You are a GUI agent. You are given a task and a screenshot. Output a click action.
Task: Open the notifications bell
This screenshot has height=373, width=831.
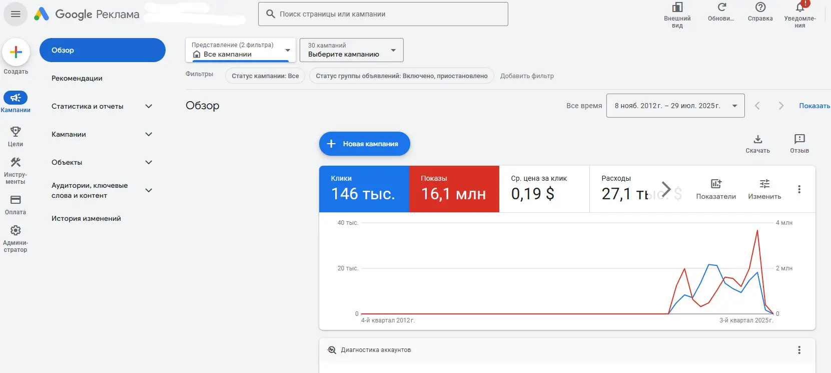click(x=799, y=8)
